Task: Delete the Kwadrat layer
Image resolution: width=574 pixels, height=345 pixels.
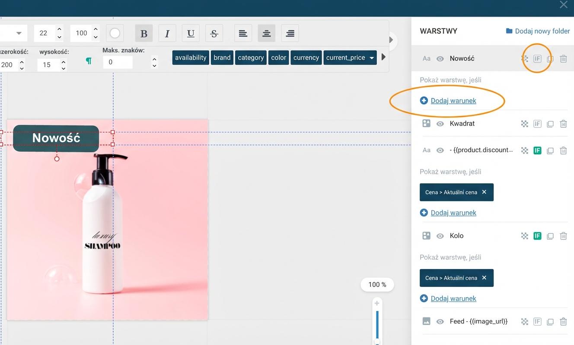Action: [563, 124]
